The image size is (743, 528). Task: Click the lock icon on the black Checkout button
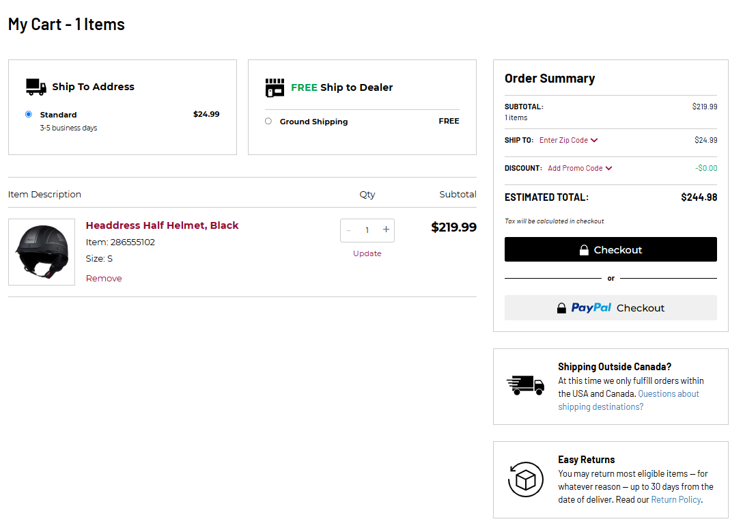point(584,250)
